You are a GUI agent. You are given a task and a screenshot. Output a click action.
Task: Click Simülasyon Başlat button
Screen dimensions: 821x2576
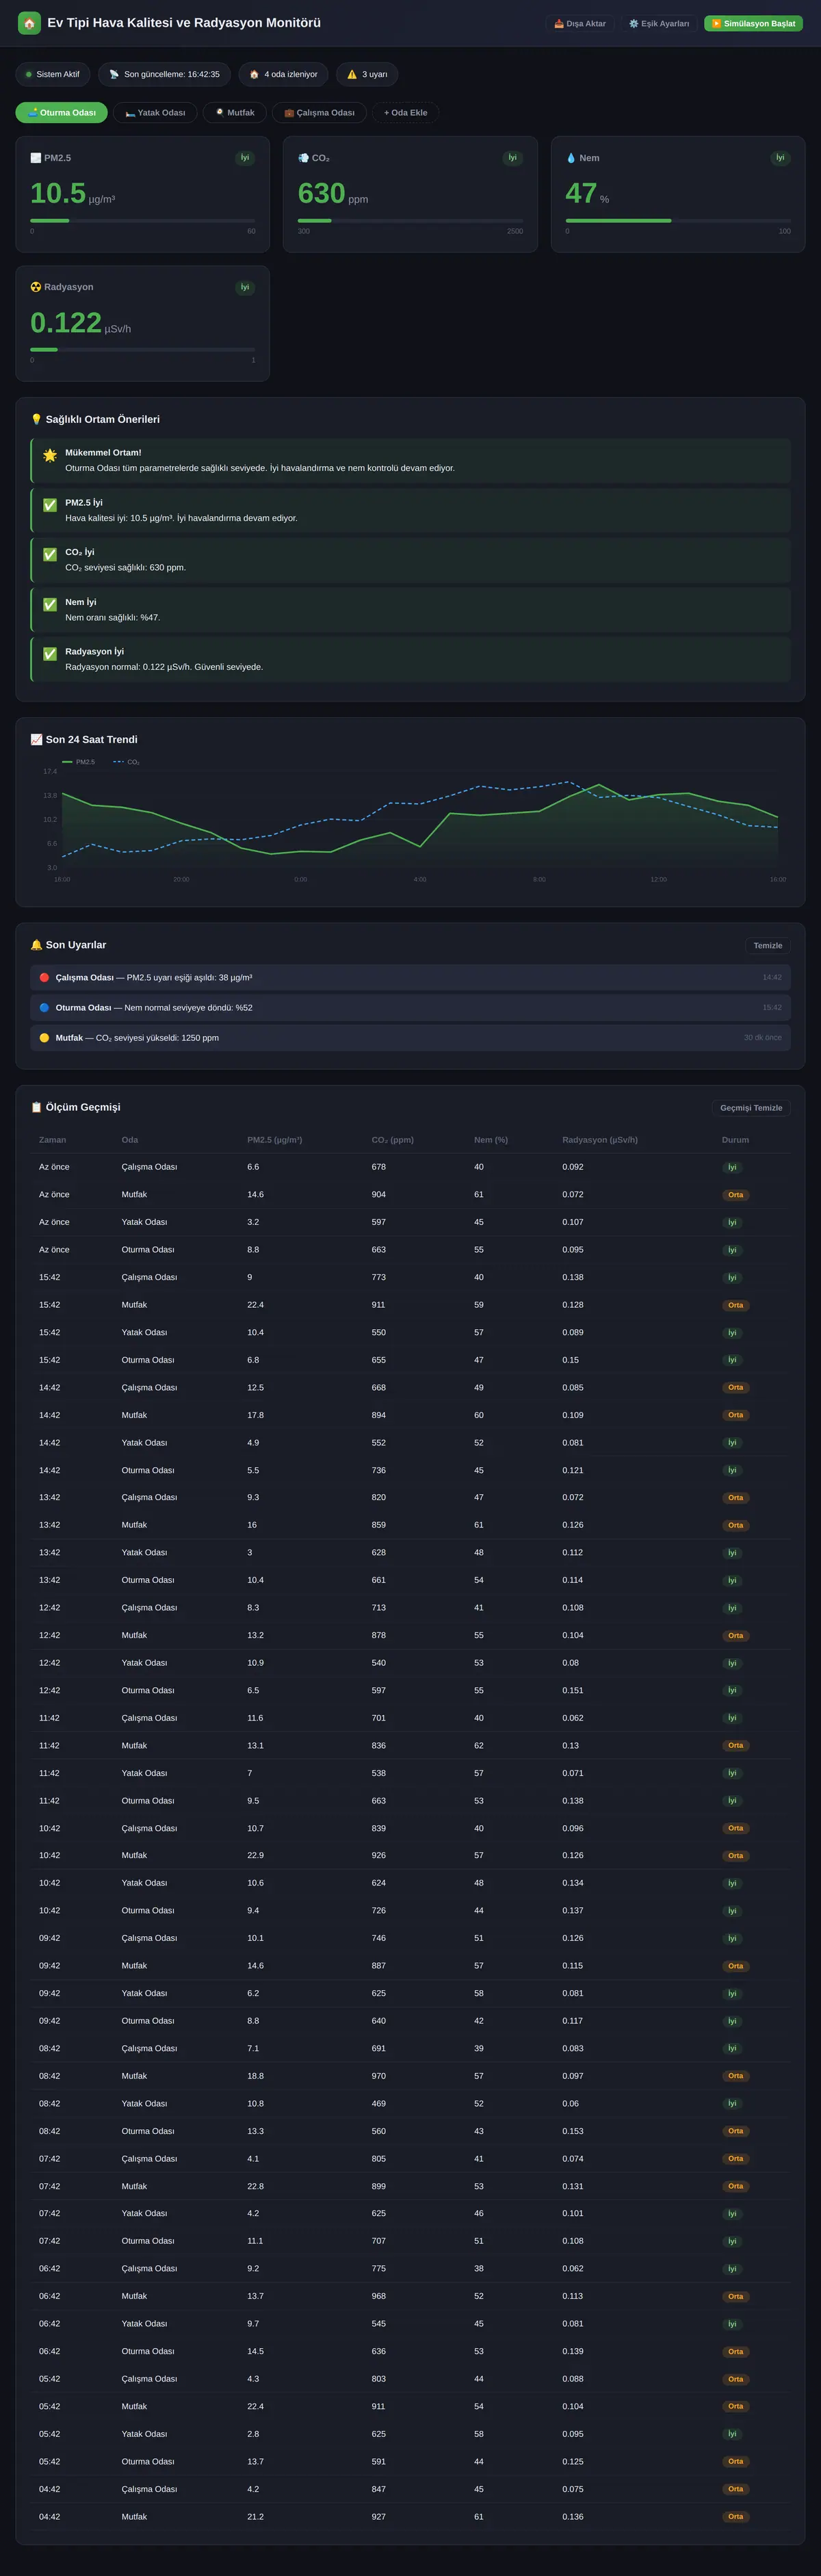[x=753, y=23]
